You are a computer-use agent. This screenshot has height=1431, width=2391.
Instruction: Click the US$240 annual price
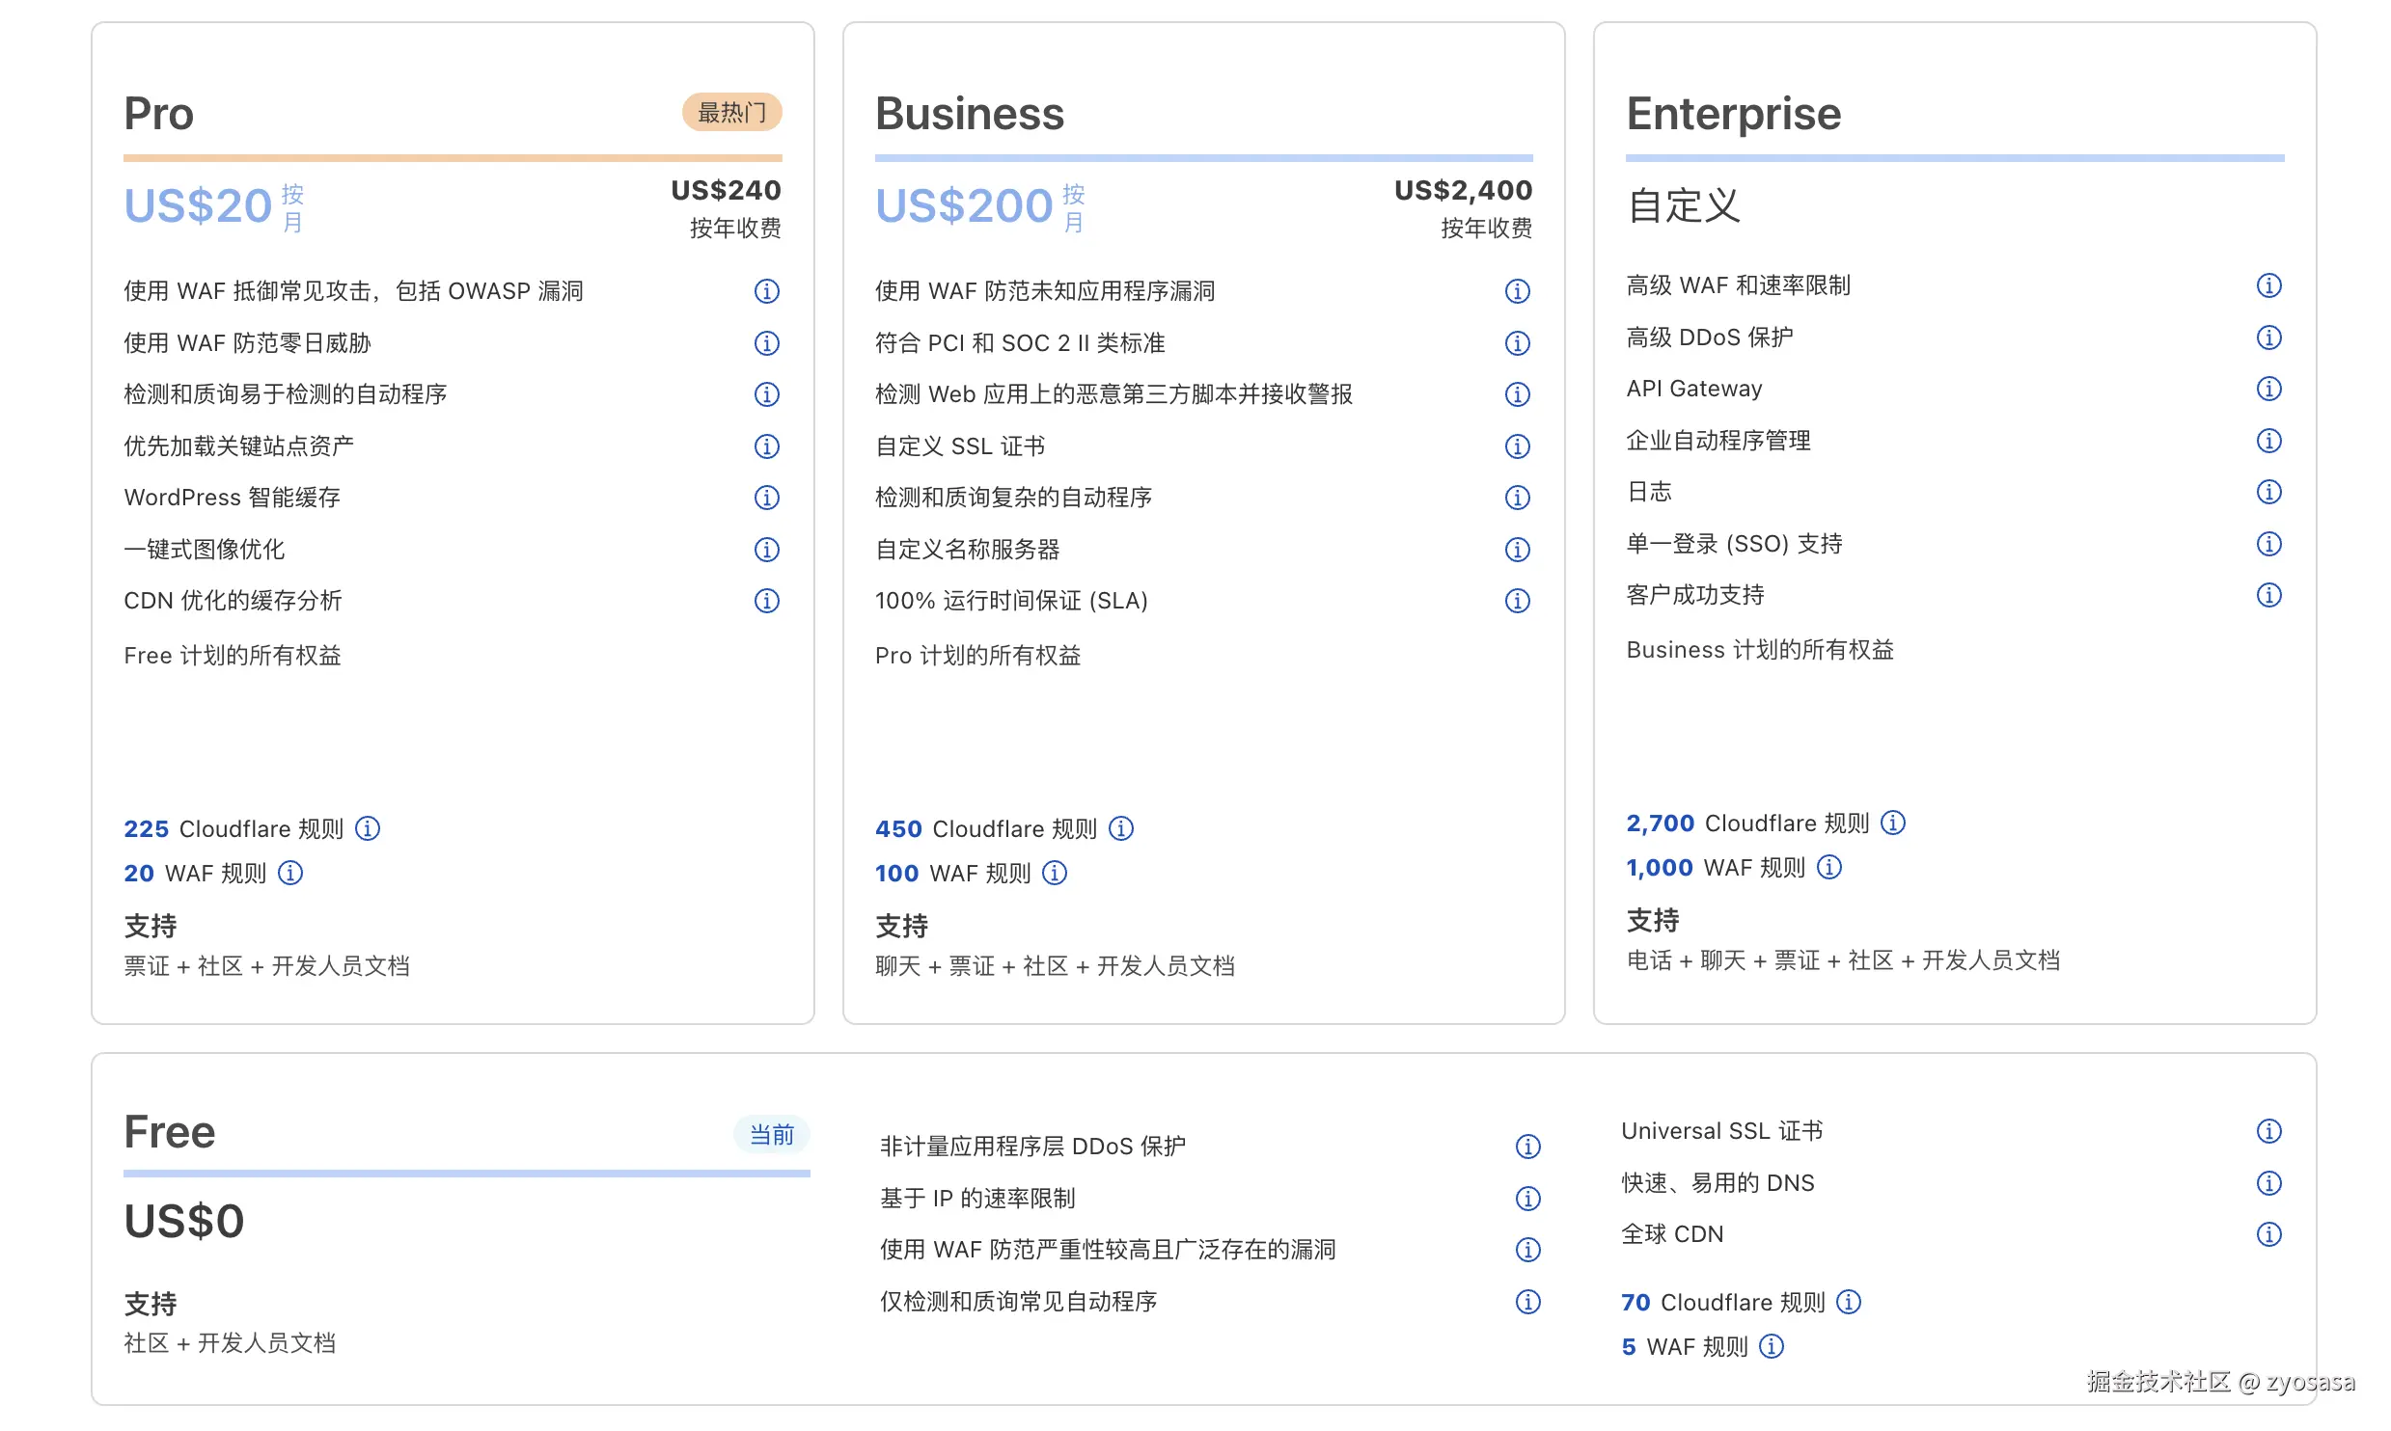point(727,191)
